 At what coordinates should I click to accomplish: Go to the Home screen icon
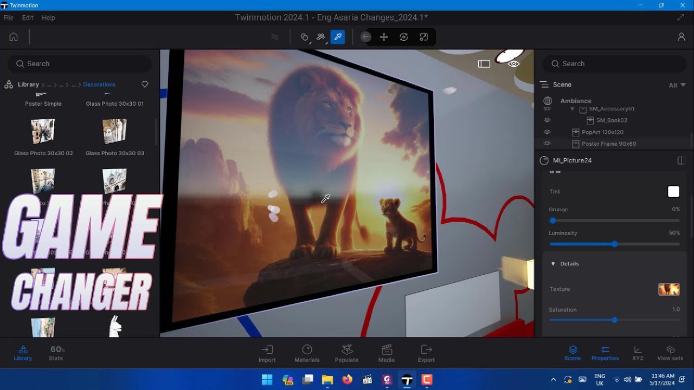(14, 37)
